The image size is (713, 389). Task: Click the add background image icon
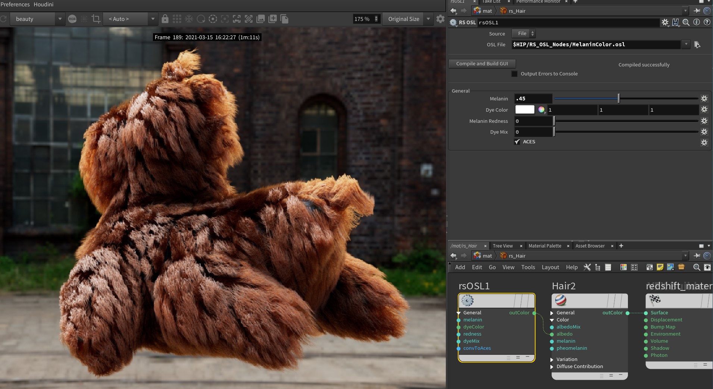coord(670,267)
